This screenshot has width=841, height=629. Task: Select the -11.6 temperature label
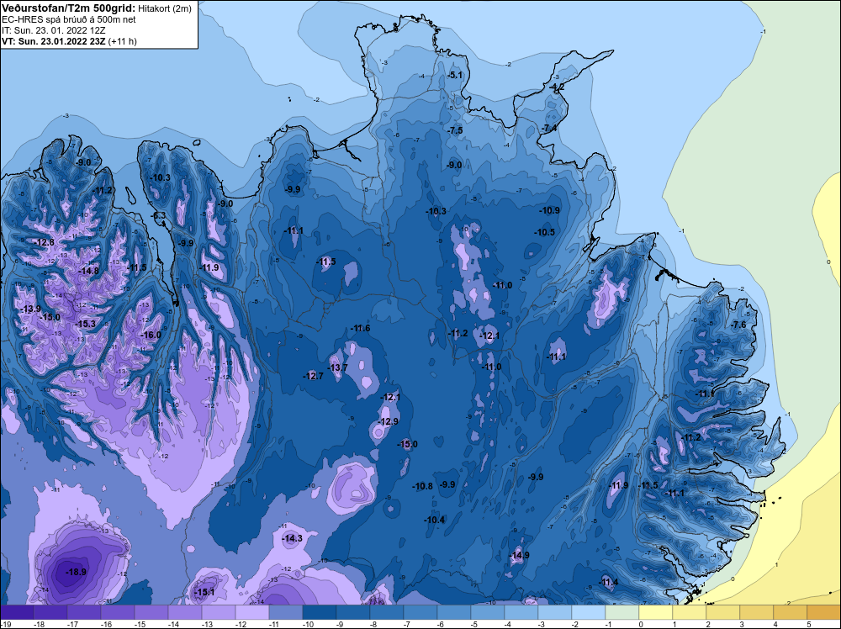point(360,328)
